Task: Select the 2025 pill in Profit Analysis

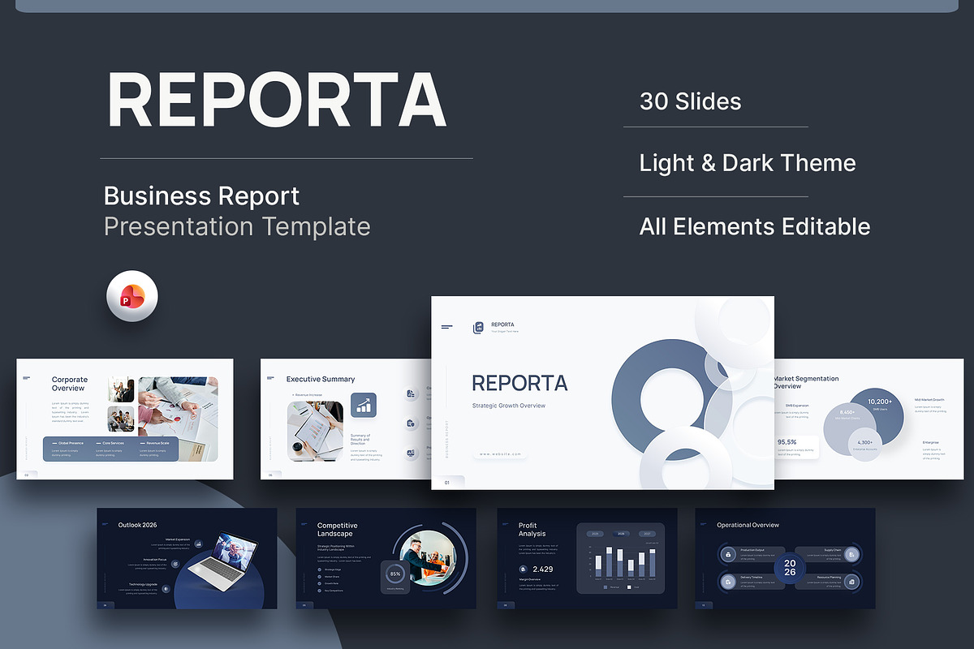Action: (594, 534)
